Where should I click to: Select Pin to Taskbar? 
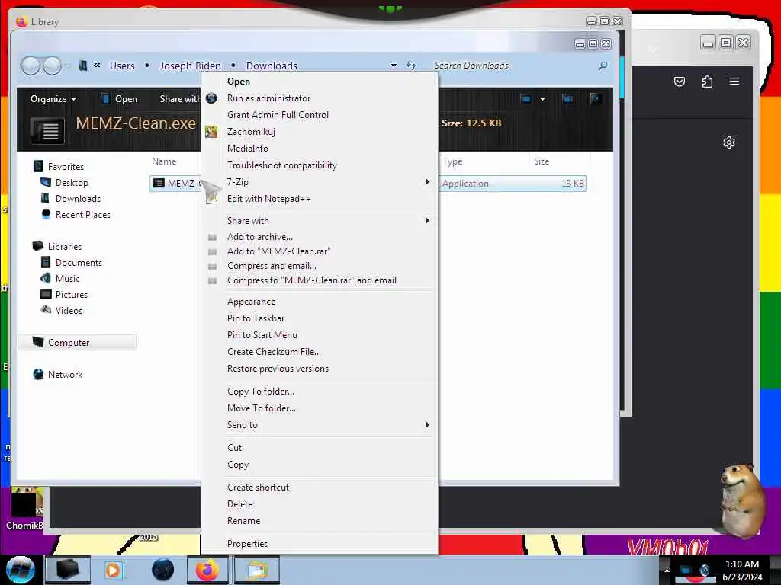(256, 318)
